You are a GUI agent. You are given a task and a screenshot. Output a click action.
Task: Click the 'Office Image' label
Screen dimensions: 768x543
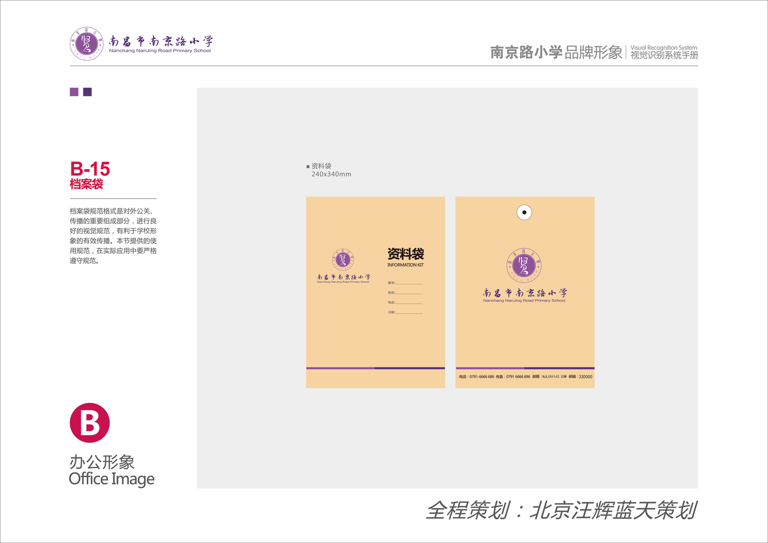pos(111,479)
